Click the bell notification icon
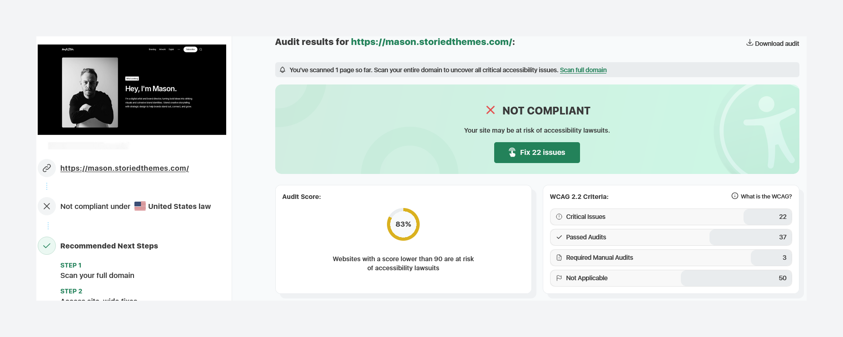Image resolution: width=843 pixels, height=337 pixels. [x=283, y=70]
